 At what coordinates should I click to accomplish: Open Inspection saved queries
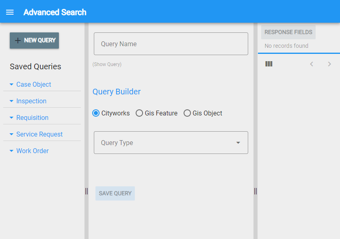pyautogui.click(x=31, y=101)
